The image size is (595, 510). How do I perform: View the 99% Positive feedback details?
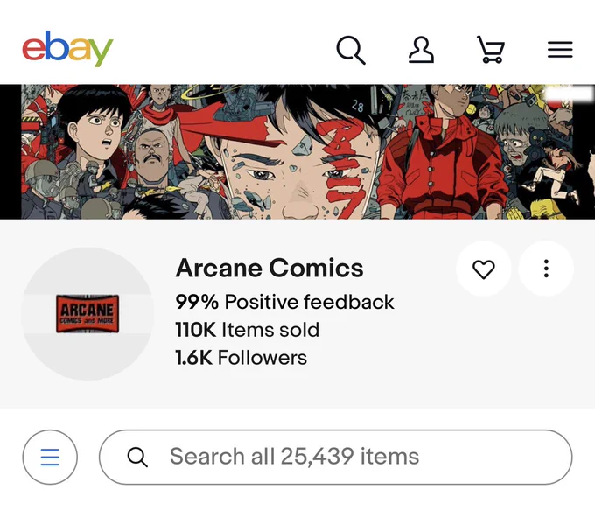tap(284, 302)
